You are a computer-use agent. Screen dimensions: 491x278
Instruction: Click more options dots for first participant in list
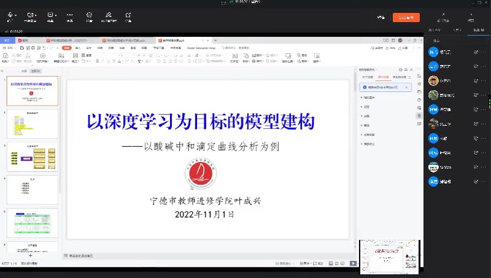pyautogui.click(x=484, y=52)
